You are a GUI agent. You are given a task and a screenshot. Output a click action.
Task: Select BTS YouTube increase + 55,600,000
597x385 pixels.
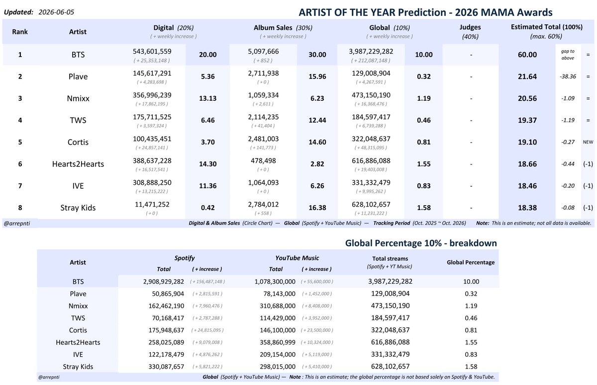pyautogui.click(x=317, y=282)
